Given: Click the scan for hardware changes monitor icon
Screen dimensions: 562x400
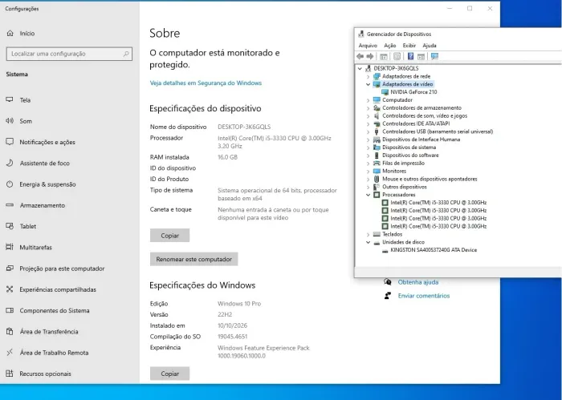Looking at the screenshot, I should coord(435,56).
